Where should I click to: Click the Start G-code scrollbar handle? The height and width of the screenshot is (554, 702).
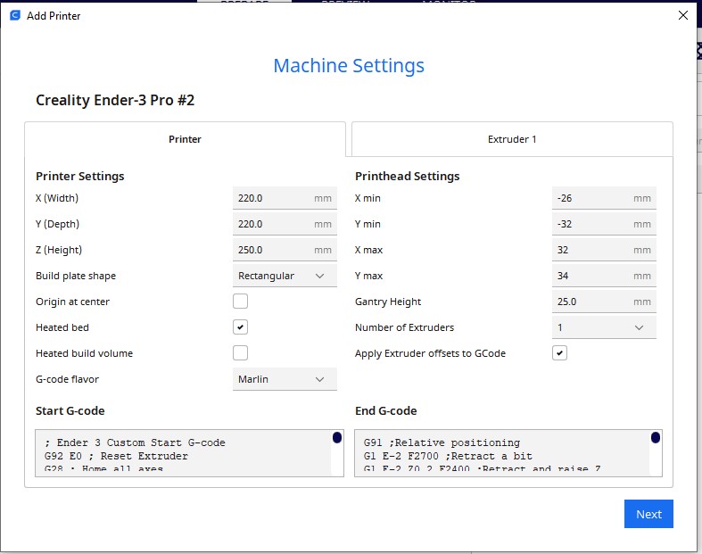[337, 438]
